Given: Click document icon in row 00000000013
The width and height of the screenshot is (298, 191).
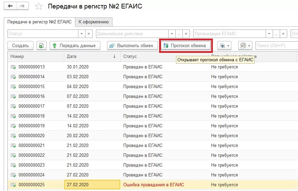Looking at the screenshot, I should tap(13, 67).
